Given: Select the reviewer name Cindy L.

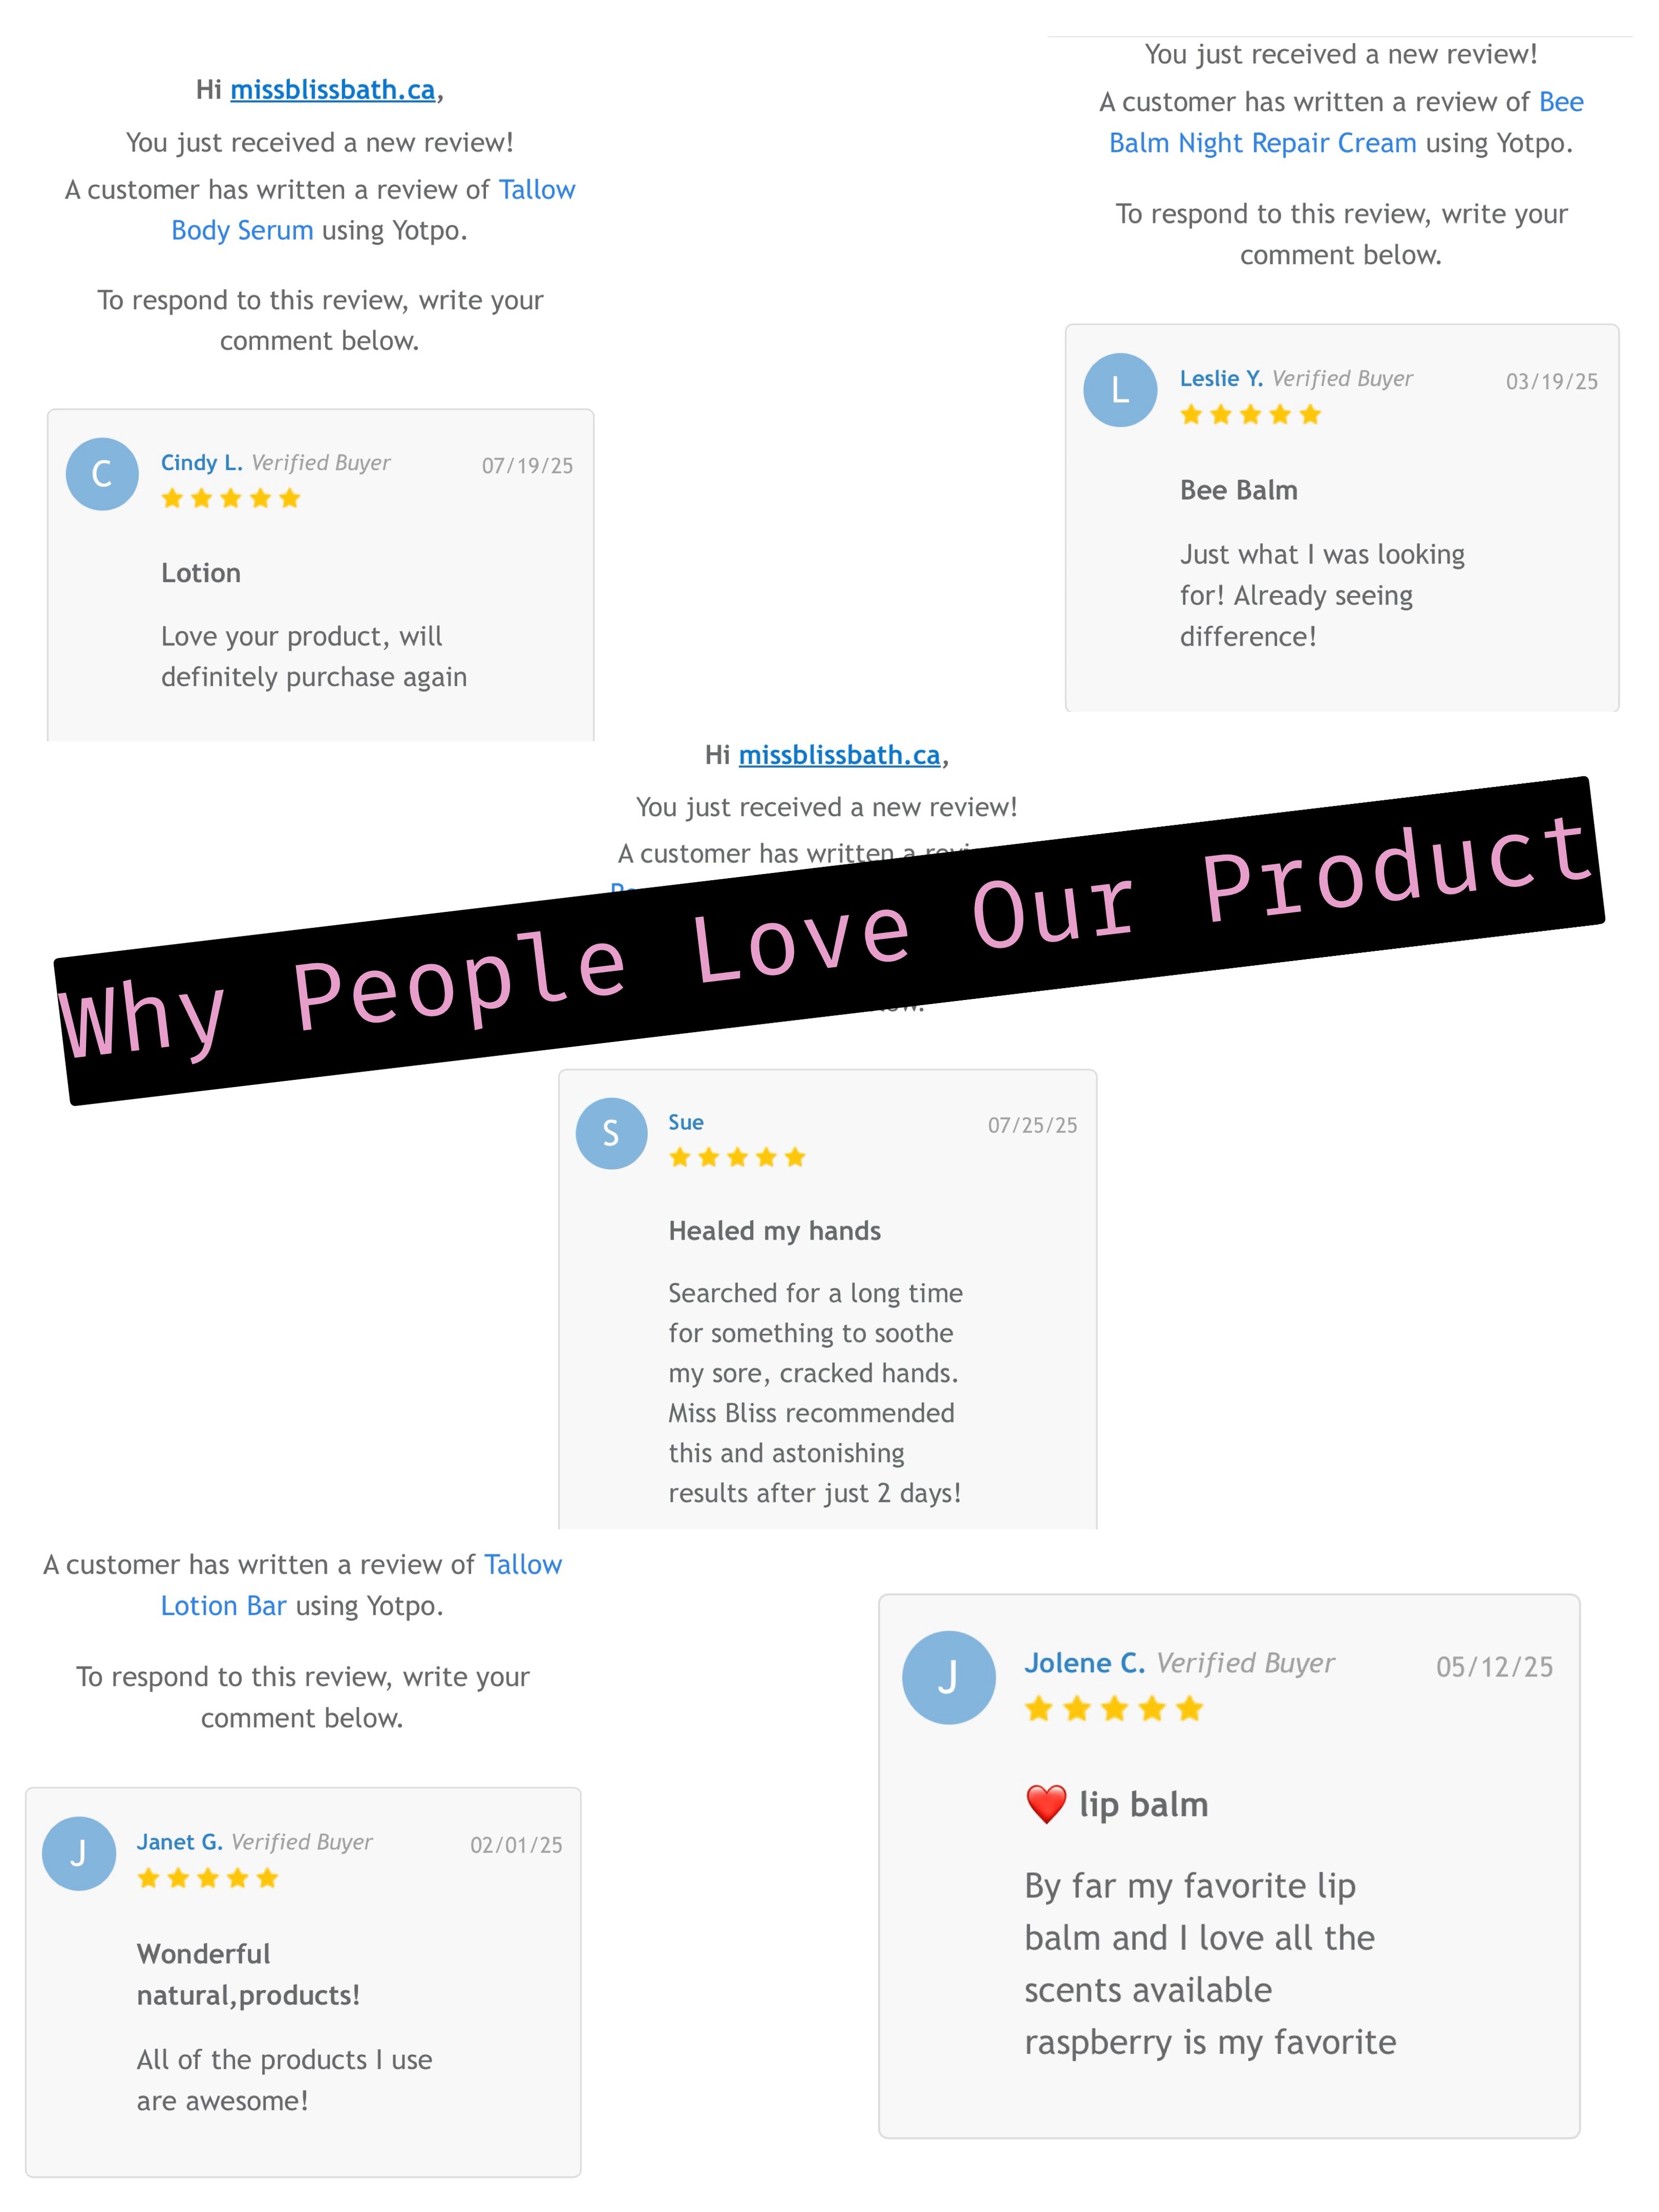Looking at the screenshot, I should pos(202,462).
